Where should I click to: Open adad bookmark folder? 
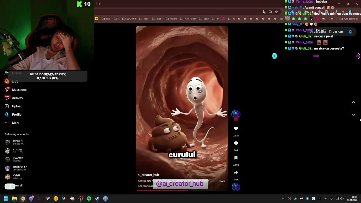click(x=204, y=19)
